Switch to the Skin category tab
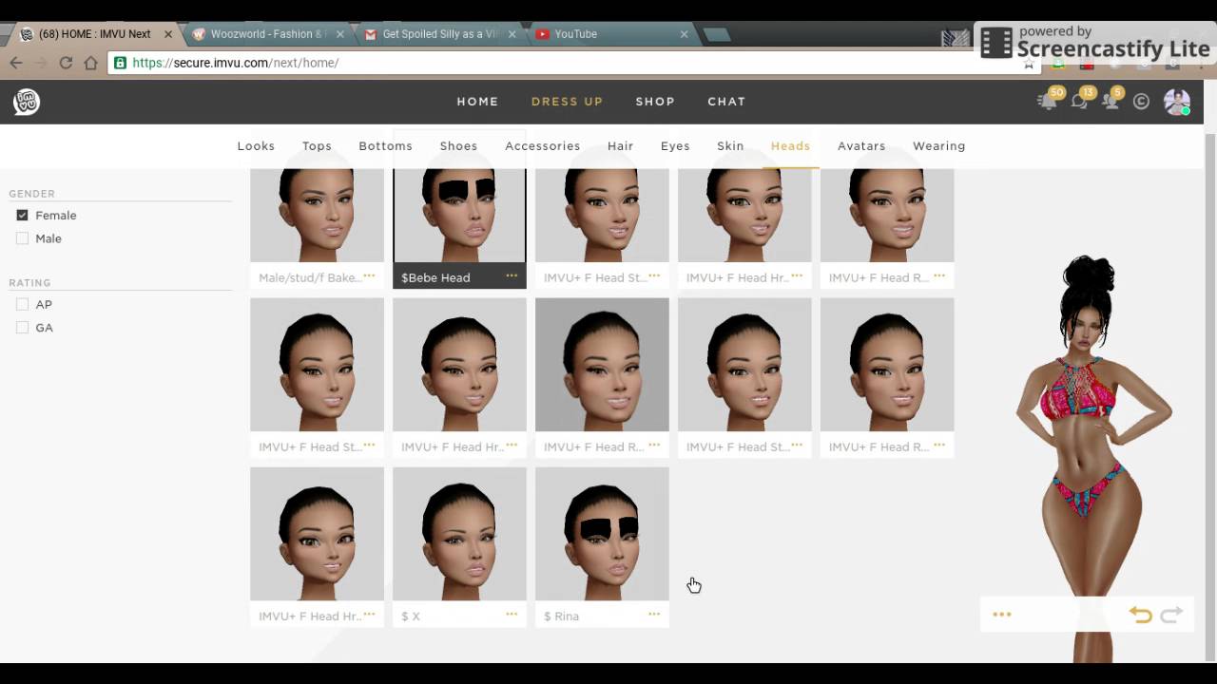This screenshot has width=1217, height=684. [730, 146]
